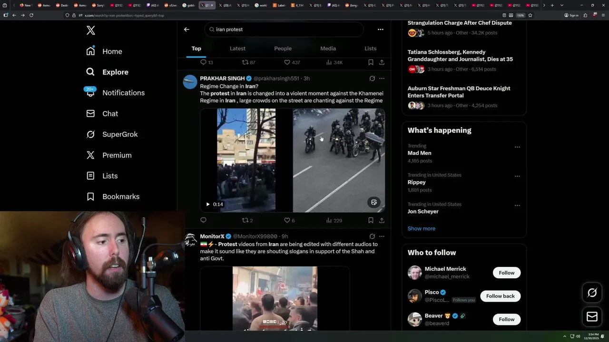
Task: Click Grok icon on PRAKHAR SINGH post
Action: click(x=372, y=78)
